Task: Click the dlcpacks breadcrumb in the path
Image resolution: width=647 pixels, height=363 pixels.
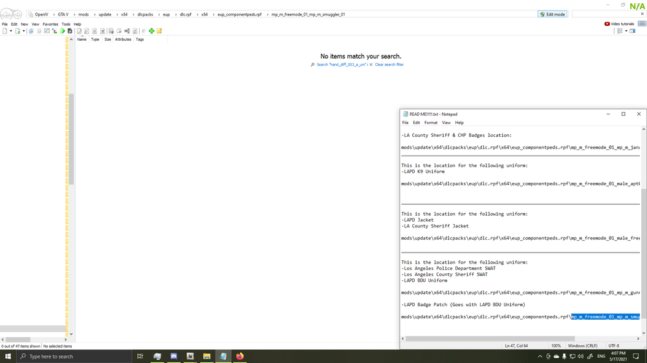Action: [145, 14]
